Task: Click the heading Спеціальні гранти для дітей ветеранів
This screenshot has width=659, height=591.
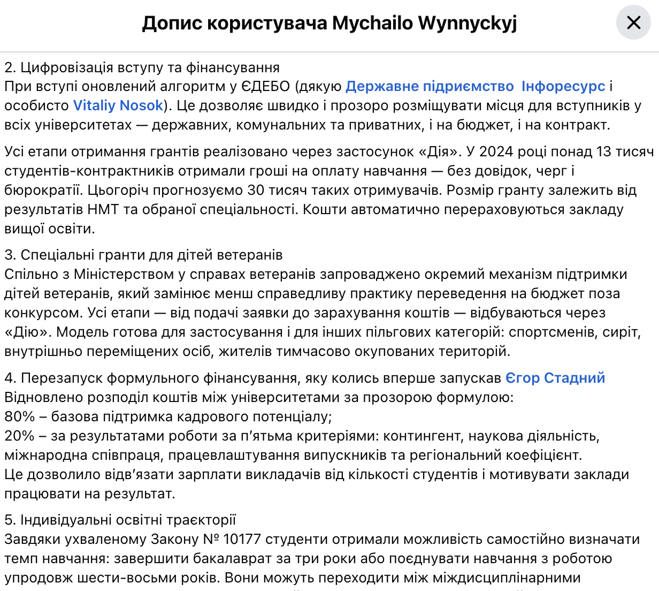Action: coord(143,255)
